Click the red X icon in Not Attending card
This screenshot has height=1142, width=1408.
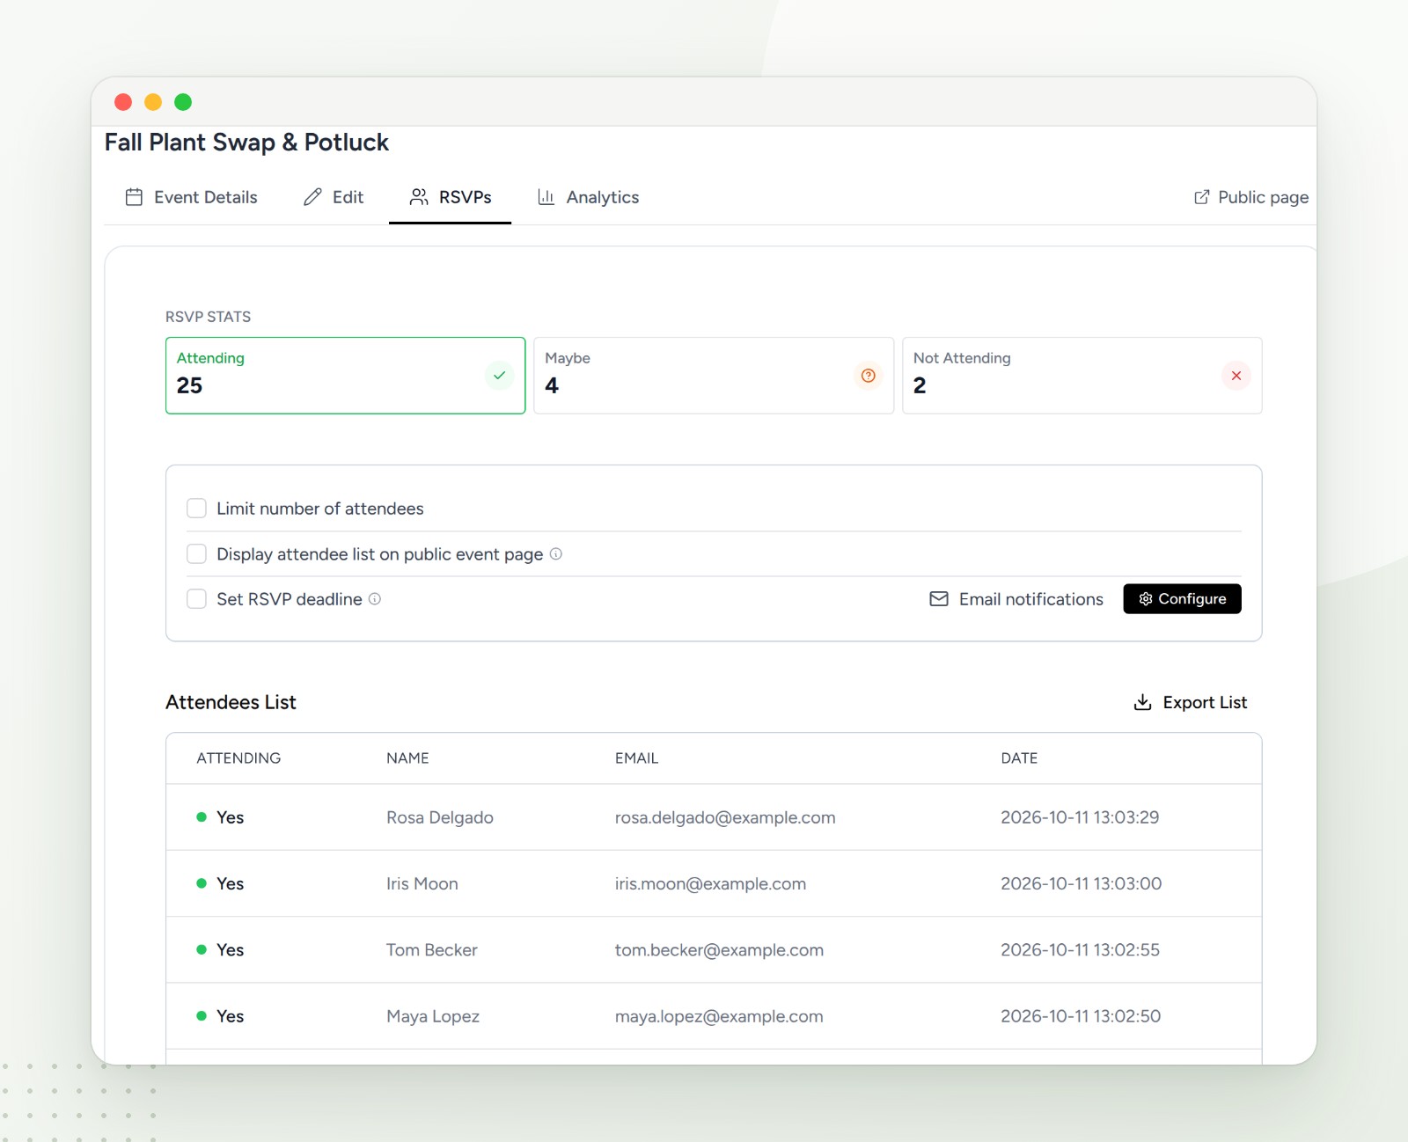coord(1236,376)
